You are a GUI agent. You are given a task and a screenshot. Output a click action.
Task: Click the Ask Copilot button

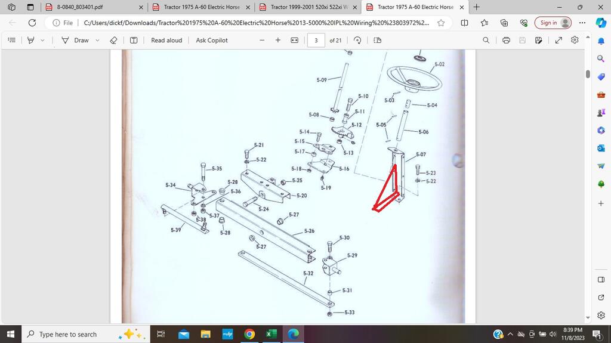pos(212,40)
